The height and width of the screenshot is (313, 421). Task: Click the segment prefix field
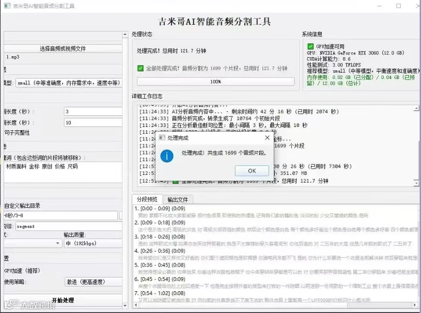tap(69, 226)
